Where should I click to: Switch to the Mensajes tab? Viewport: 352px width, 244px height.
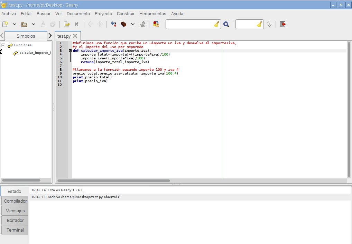[x=15, y=211]
